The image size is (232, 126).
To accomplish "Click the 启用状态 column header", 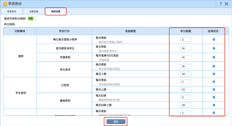I will point(213,31).
